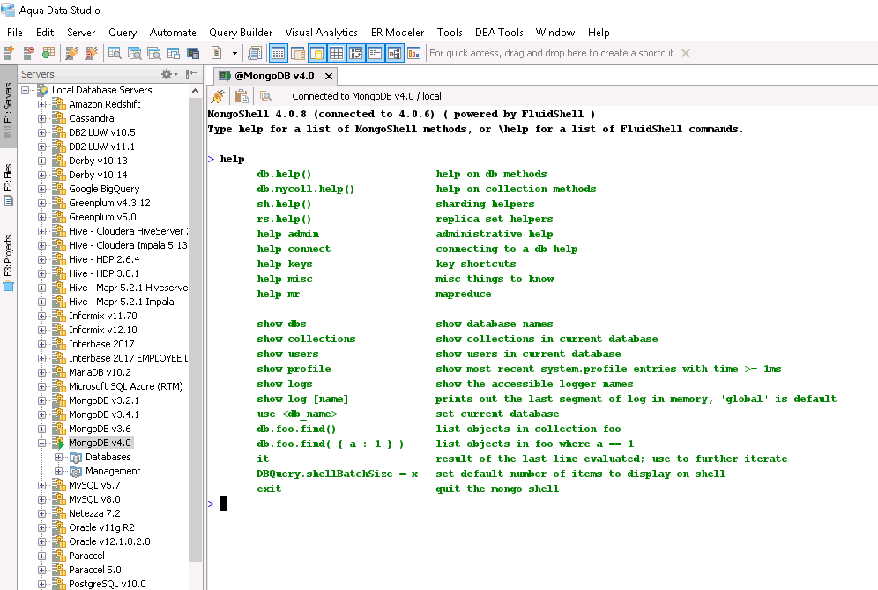Open the new file dropdown arrow

[234, 53]
